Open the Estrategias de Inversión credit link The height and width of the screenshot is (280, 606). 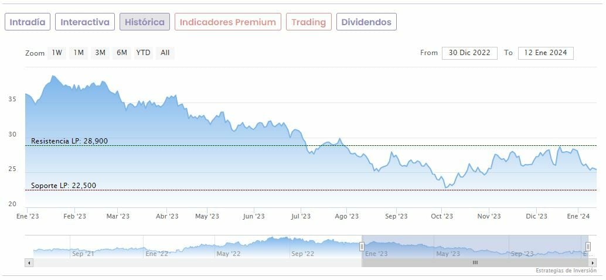click(x=566, y=271)
